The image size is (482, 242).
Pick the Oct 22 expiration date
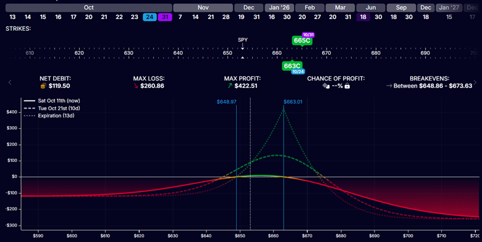point(119,17)
